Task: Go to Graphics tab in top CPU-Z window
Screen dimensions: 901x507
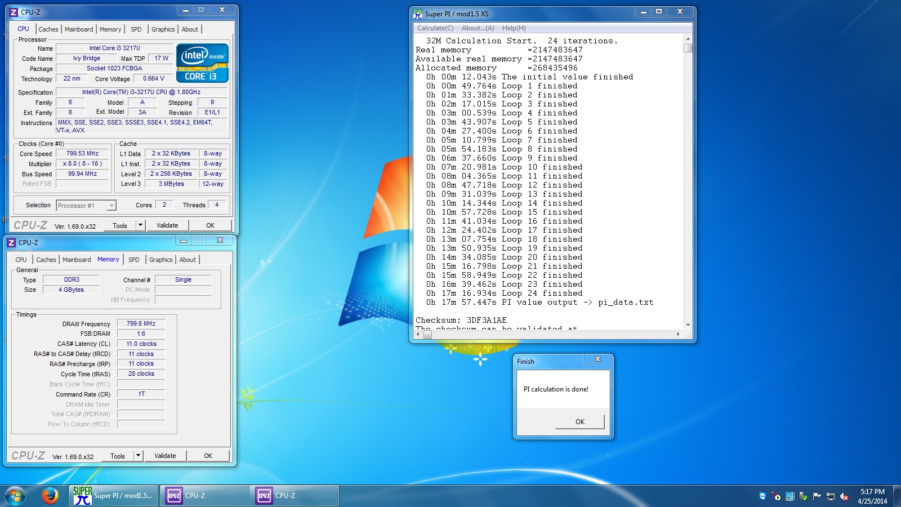Action: pyautogui.click(x=163, y=29)
